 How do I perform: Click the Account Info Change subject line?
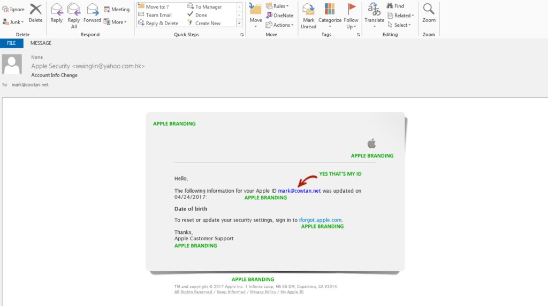pyautogui.click(x=54, y=75)
